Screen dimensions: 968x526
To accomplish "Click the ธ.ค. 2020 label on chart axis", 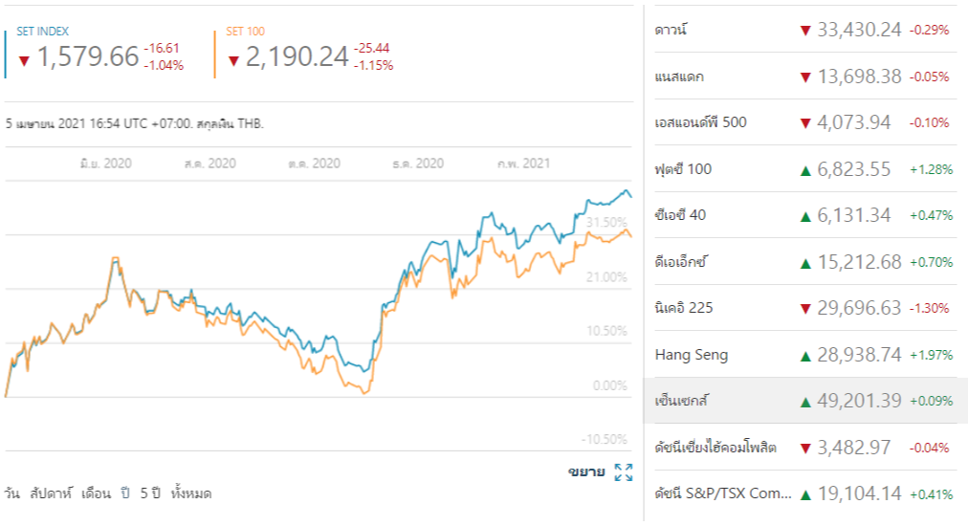I will (x=418, y=164).
